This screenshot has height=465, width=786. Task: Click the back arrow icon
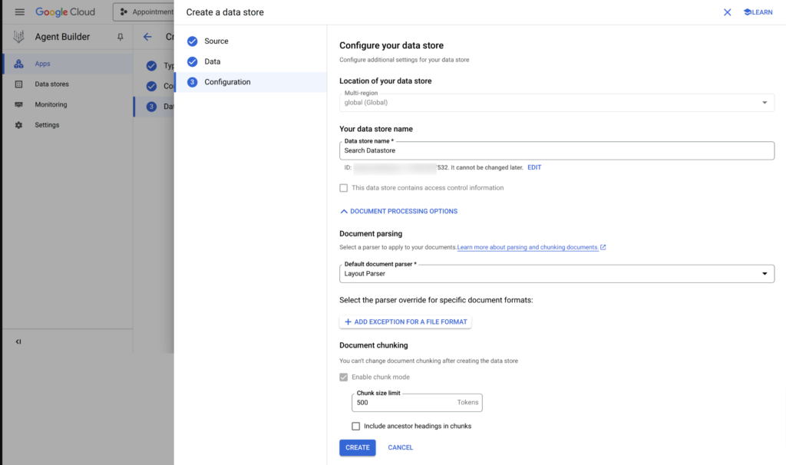(x=147, y=37)
